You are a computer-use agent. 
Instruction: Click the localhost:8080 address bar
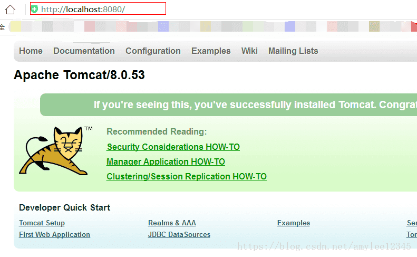(98, 8)
